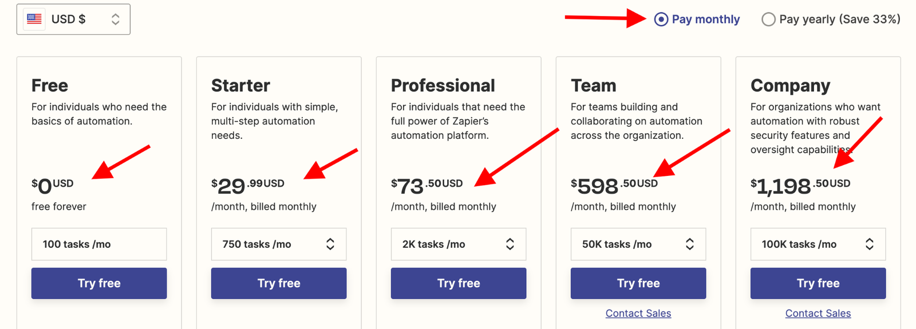Image resolution: width=916 pixels, height=329 pixels.
Task: Click Try free for Company plan
Action: coord(818,283)
